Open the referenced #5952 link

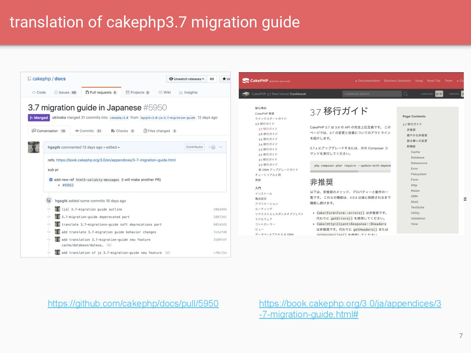68,185
